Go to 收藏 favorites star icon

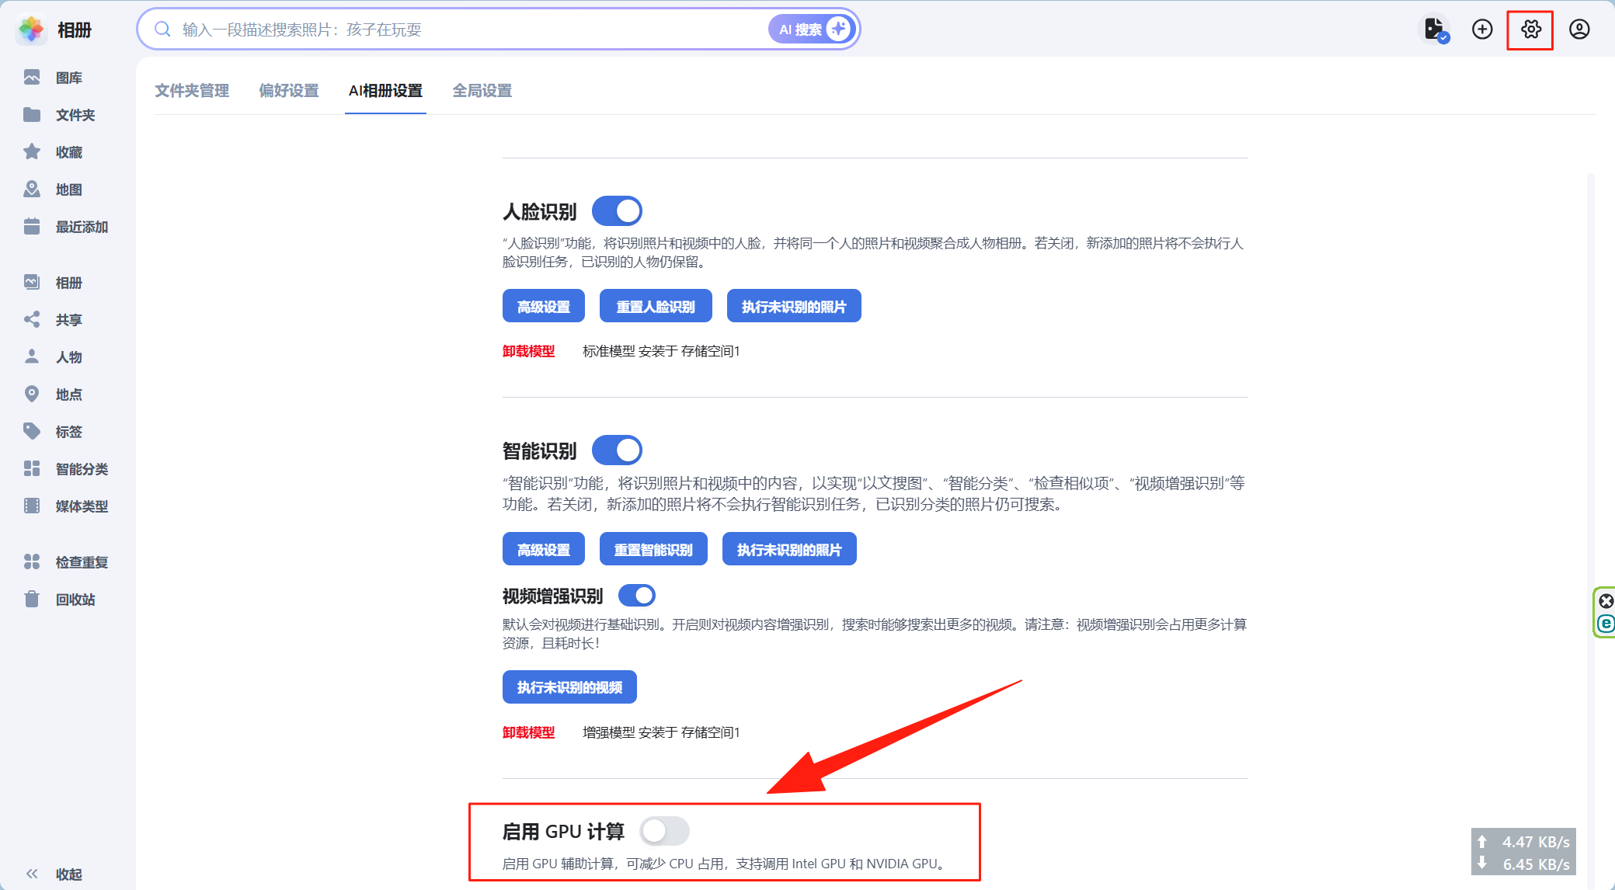(32, 152)
